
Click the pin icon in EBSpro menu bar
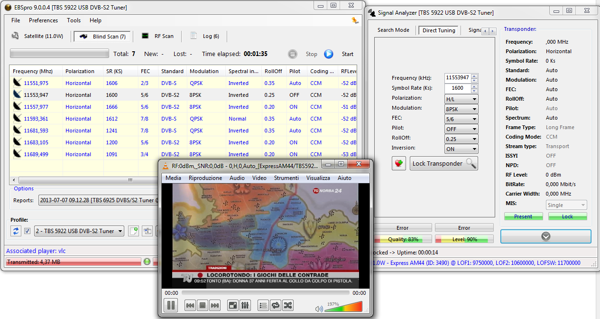pos(355,20)
